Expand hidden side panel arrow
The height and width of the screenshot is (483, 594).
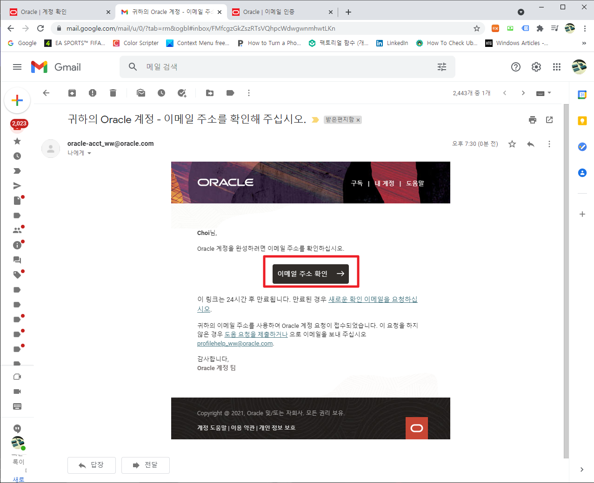tap(582, 470)
